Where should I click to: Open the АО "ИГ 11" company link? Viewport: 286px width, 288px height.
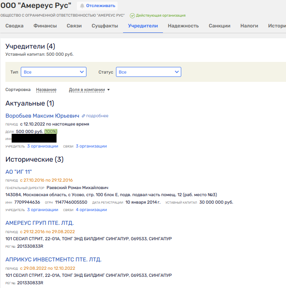click(x=19, y=172)
